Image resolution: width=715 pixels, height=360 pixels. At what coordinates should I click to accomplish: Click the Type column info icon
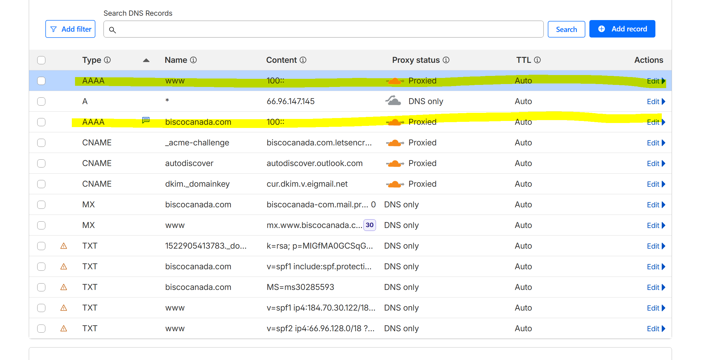(x=107, y=60)
